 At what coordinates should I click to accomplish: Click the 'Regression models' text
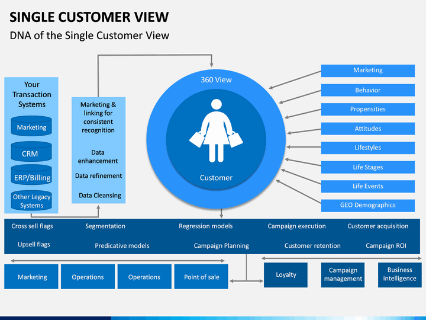[206, 226]
